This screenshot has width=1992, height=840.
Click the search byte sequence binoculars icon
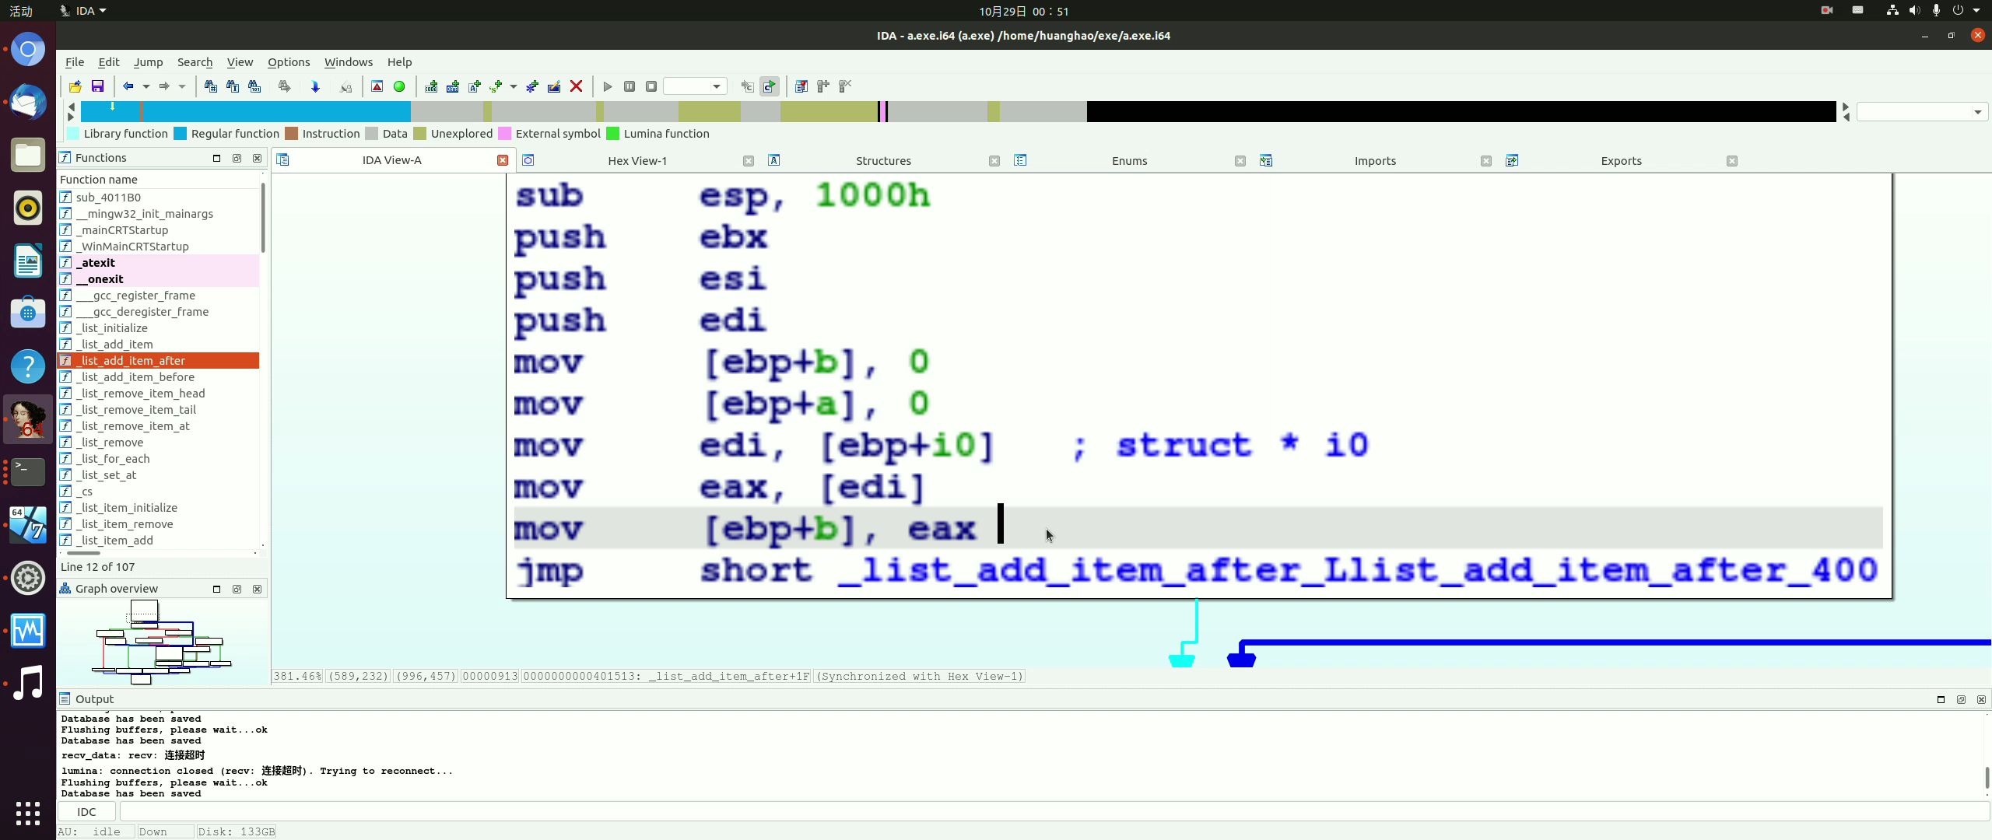point(254,86)
